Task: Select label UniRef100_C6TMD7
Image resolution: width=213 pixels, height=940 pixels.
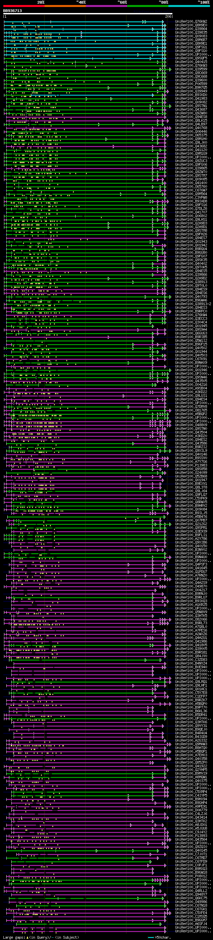Action: click(191, 858)
